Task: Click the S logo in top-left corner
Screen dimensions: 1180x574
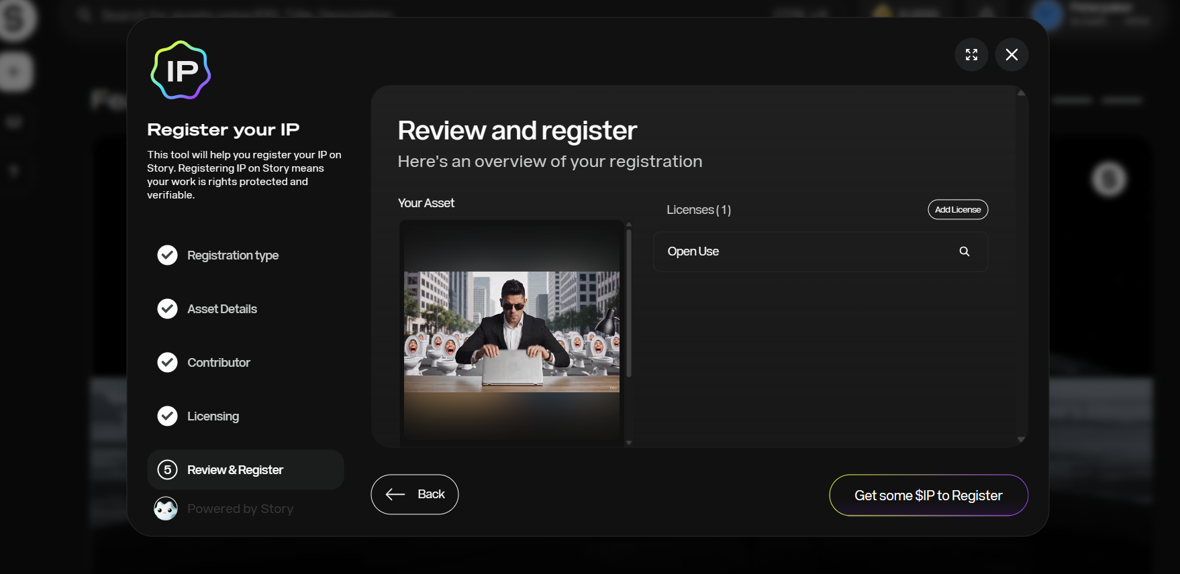Action: click(x=15, y=19)
